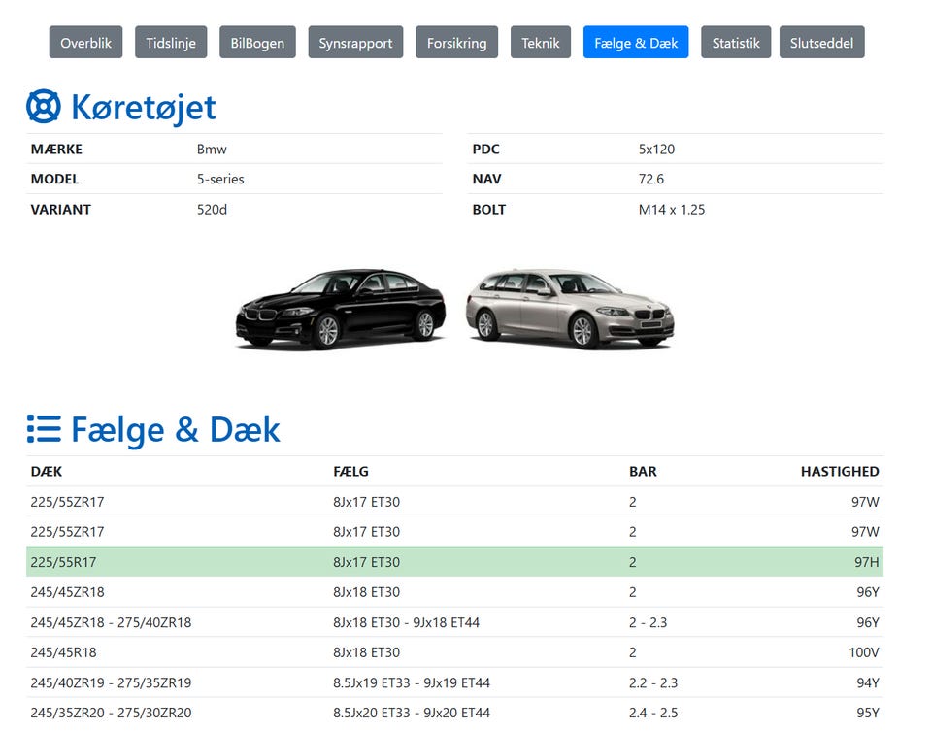Click the 245/45ZR18 tyre cell with bar 2

click(x=67, y=592)
